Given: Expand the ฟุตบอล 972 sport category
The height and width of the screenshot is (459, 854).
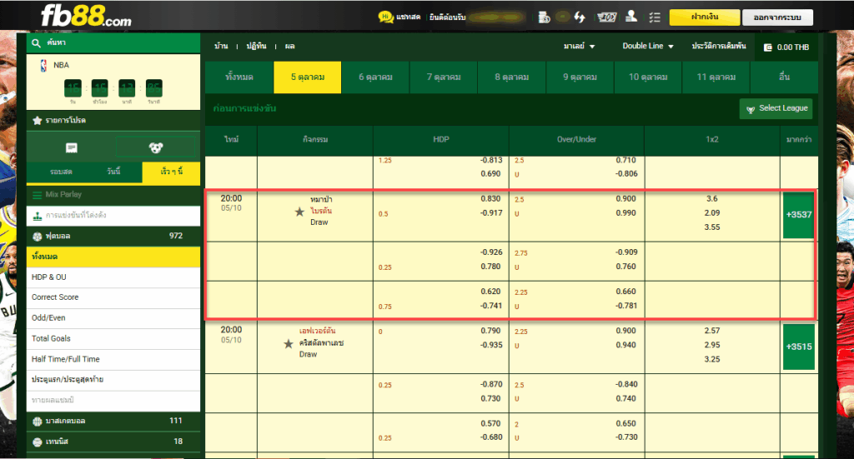Looking at the screenshot, I should (x=113, y=236).
